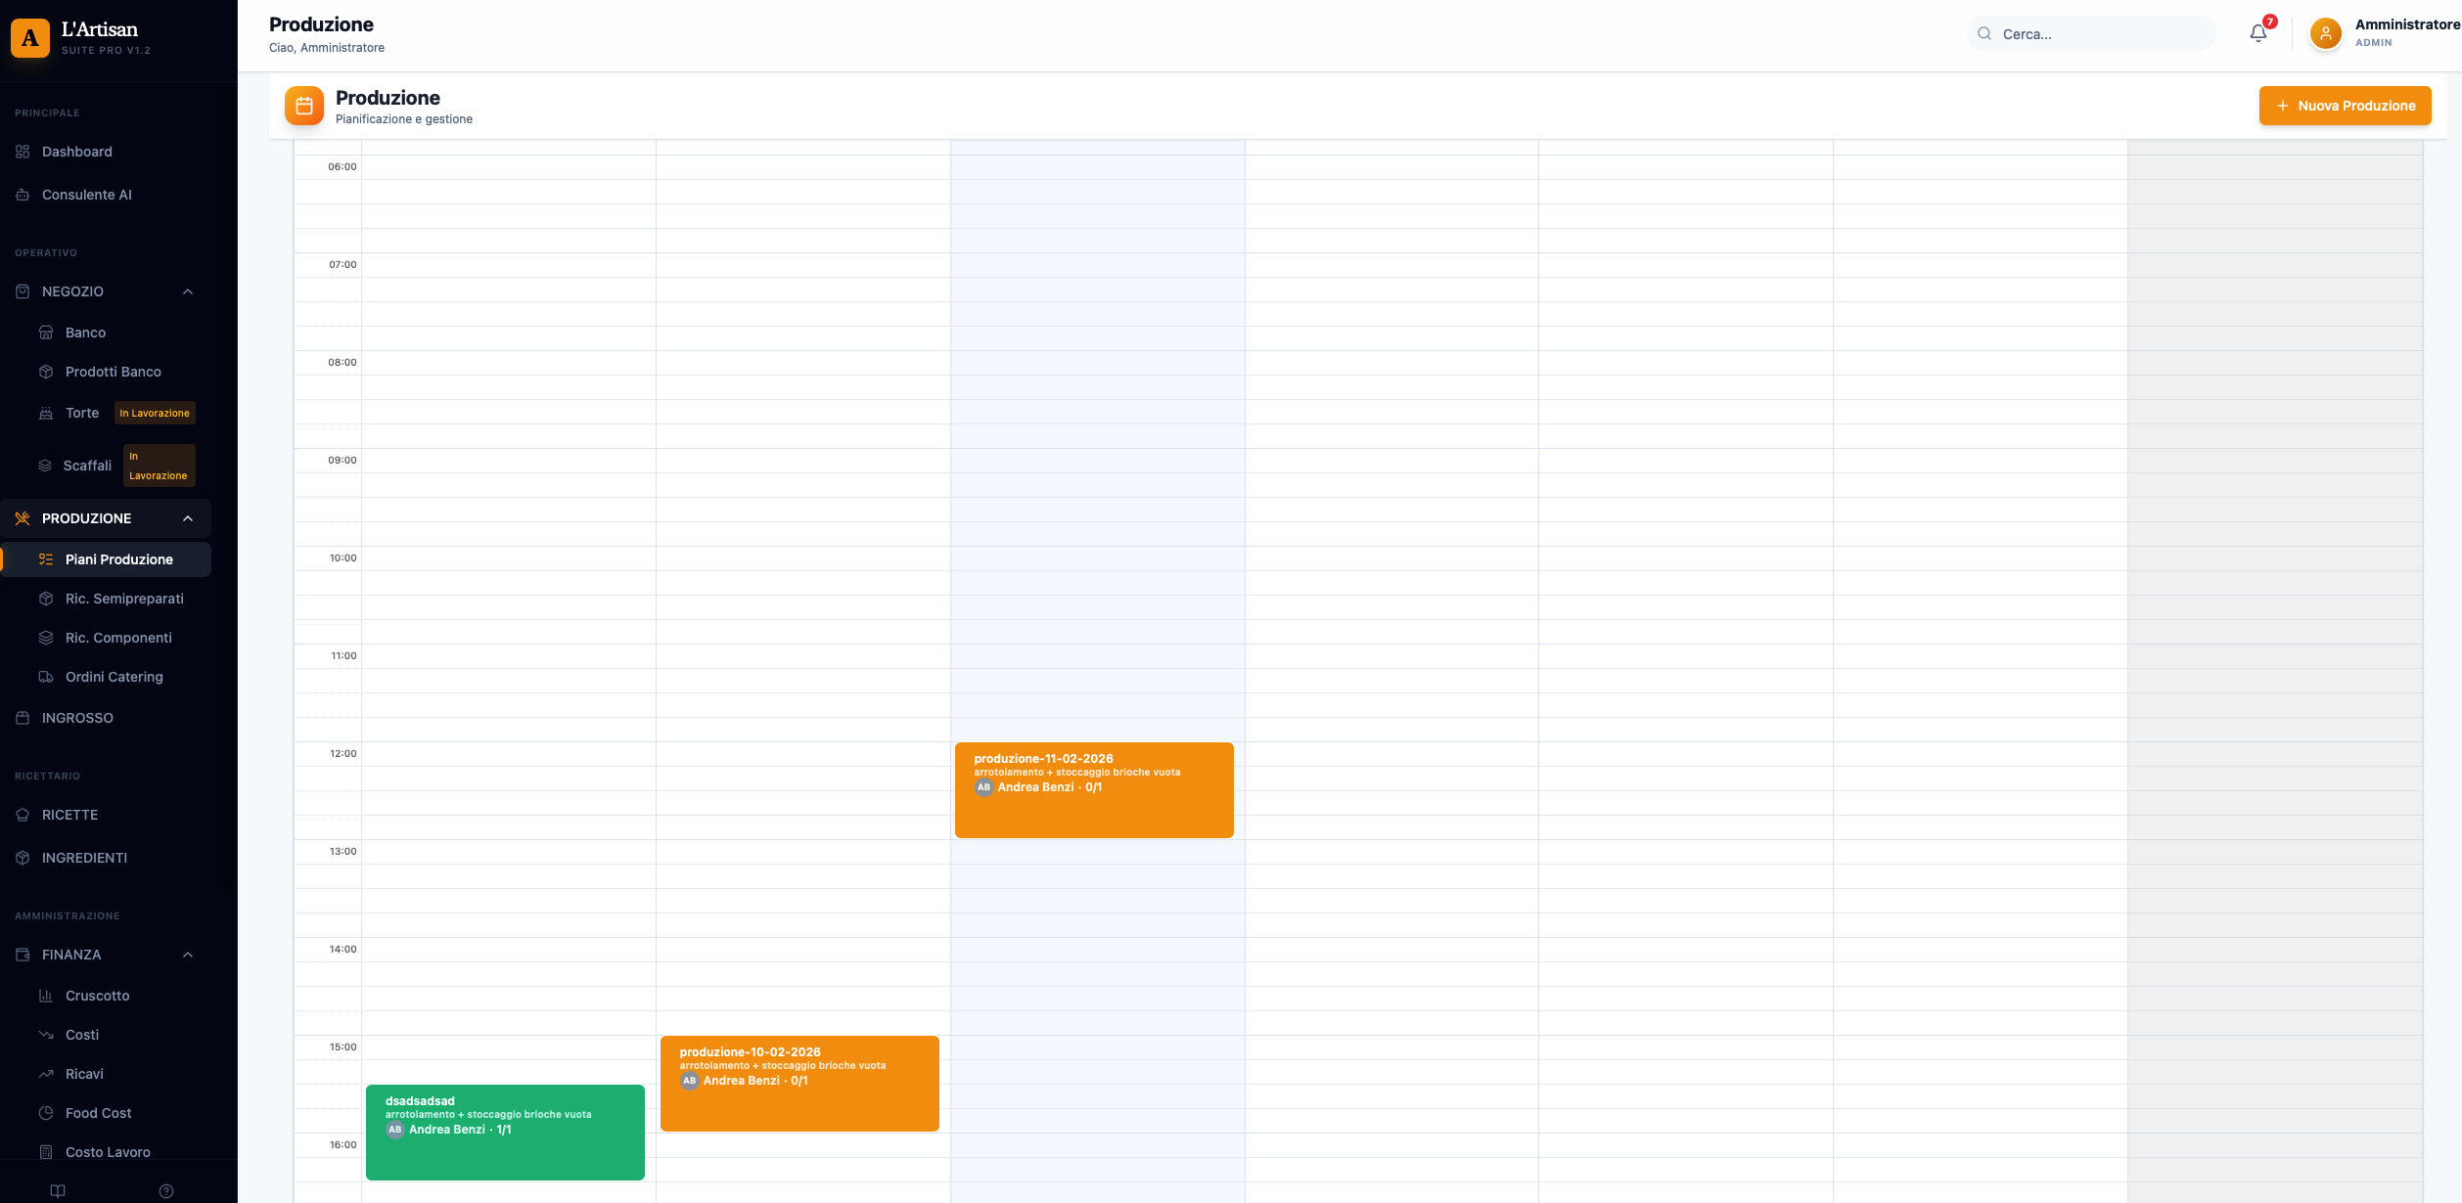2462x1203 pixels.
Task: Click the Administrator profile avatar
Action: tap(2325, 33)
